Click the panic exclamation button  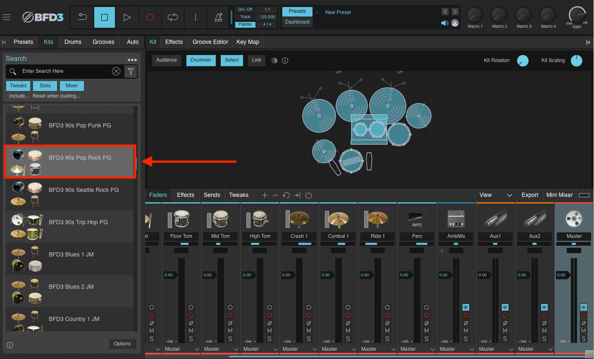point(196,17)
